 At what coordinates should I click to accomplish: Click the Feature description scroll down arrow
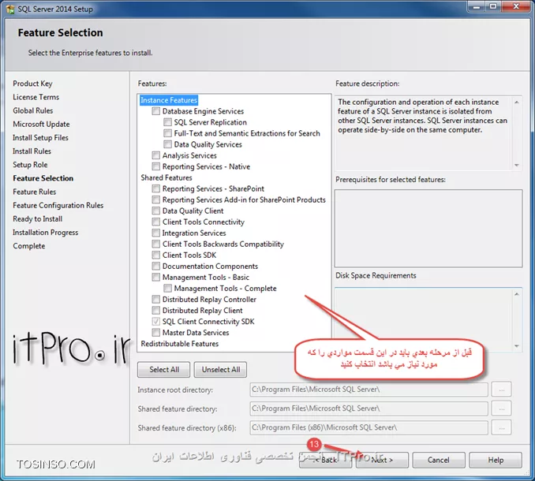point(517,165)
